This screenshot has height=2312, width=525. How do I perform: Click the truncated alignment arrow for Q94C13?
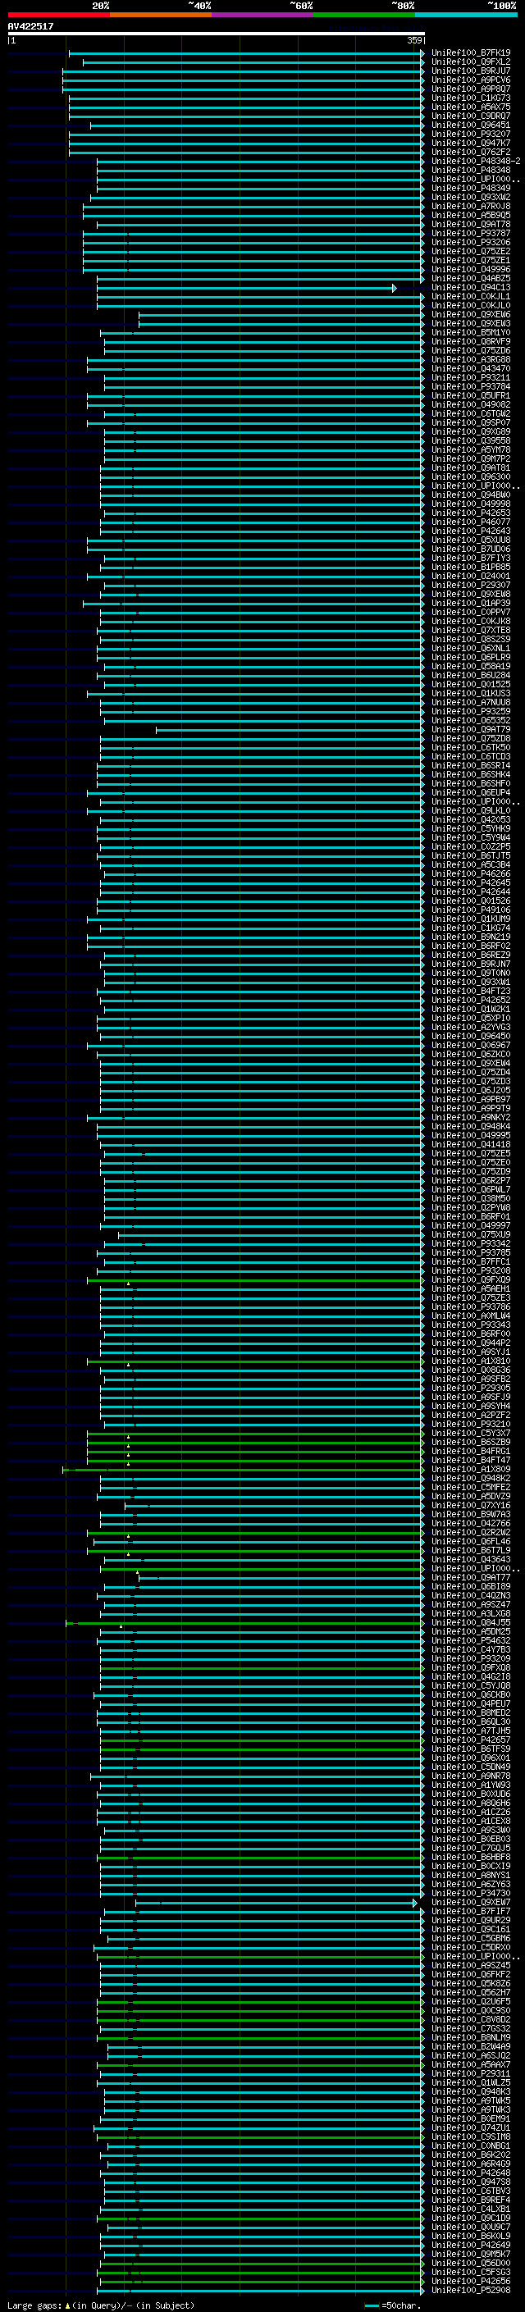(394, 288)
